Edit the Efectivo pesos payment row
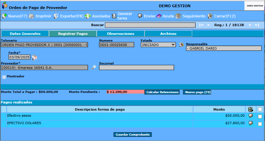The width and height of the screenshot is (265, 141). 251,116
